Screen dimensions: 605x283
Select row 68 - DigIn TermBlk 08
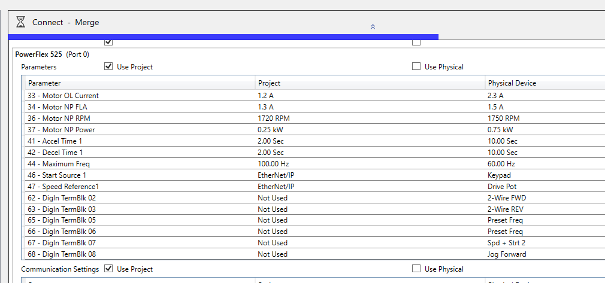tap(315, 254)
